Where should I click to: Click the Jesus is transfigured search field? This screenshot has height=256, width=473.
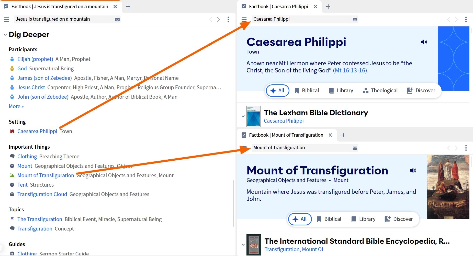pos(64,19)
